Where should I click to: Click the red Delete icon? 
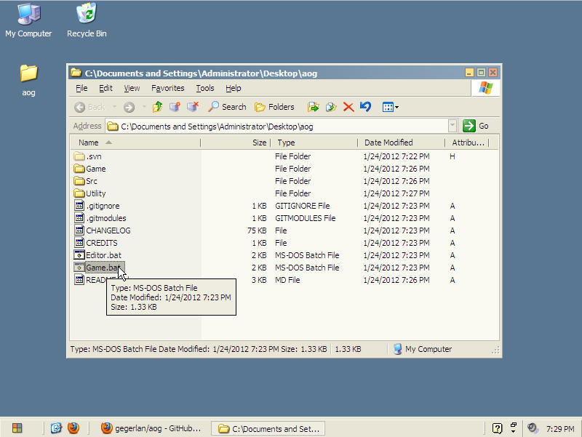[x=348, y=107]
